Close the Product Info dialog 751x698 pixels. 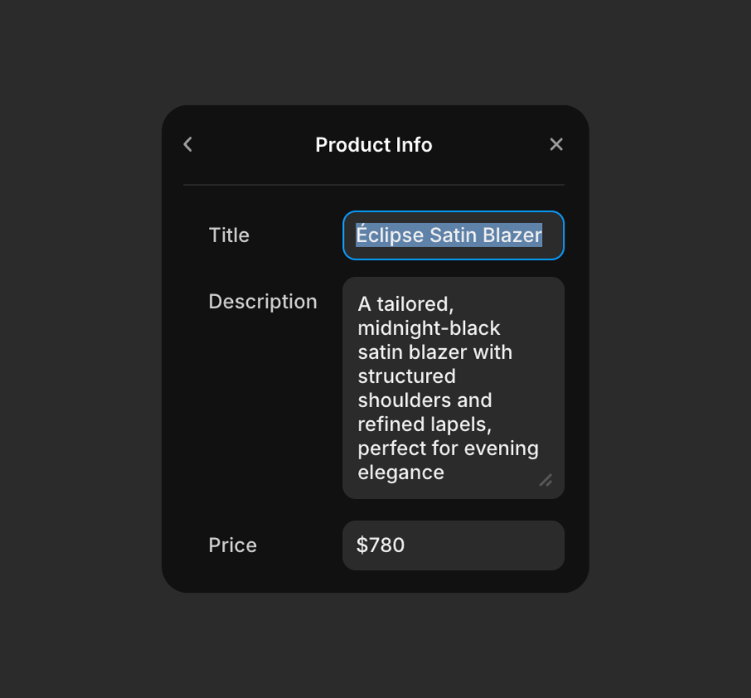[556, 144]
